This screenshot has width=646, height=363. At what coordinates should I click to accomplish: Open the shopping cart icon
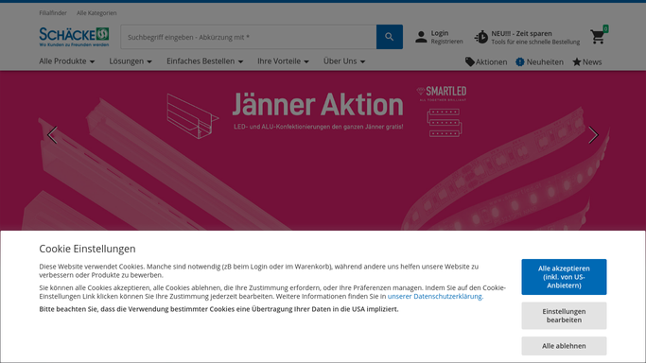tap(598, 37)
